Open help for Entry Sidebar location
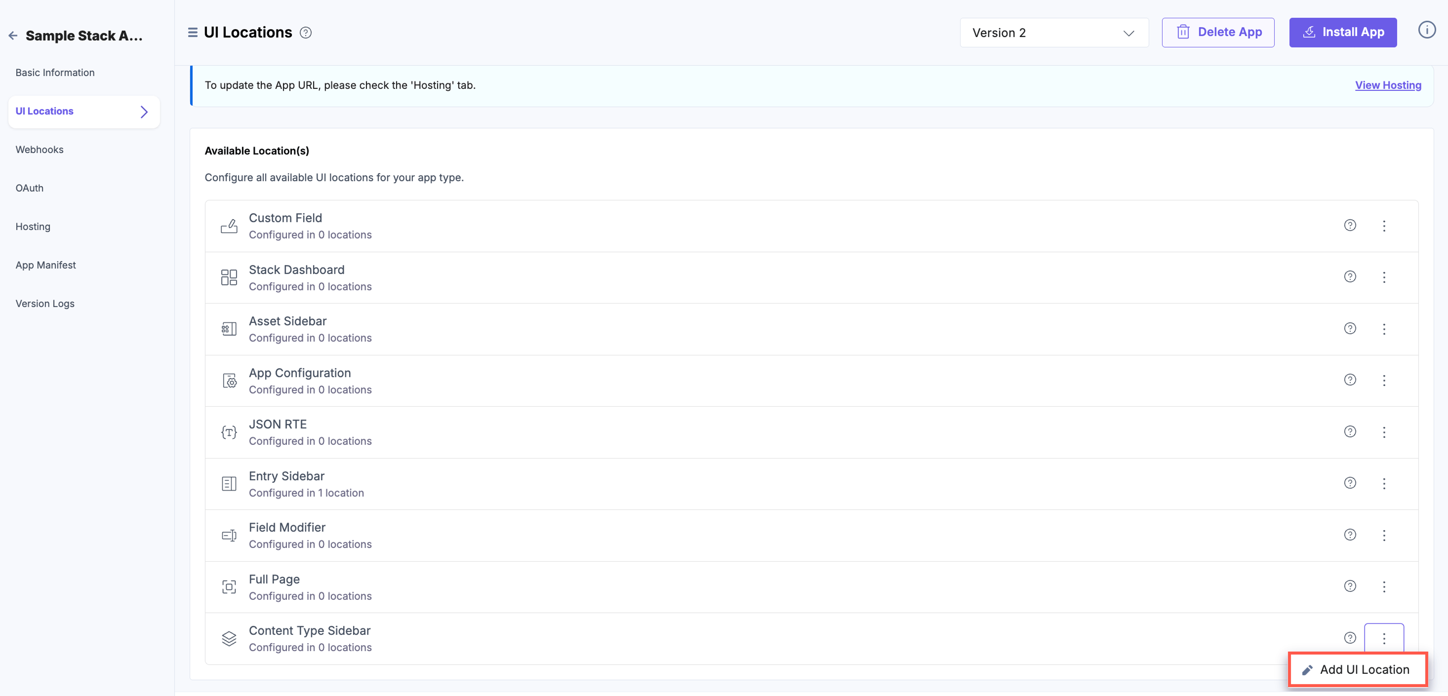Image resolution: width=1448 pixels, height=696 pixels. coord(1350,483)
